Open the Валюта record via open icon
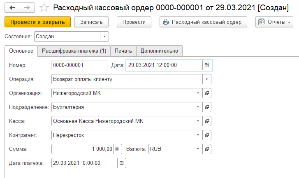299x178 pixels. pos(207,149)
